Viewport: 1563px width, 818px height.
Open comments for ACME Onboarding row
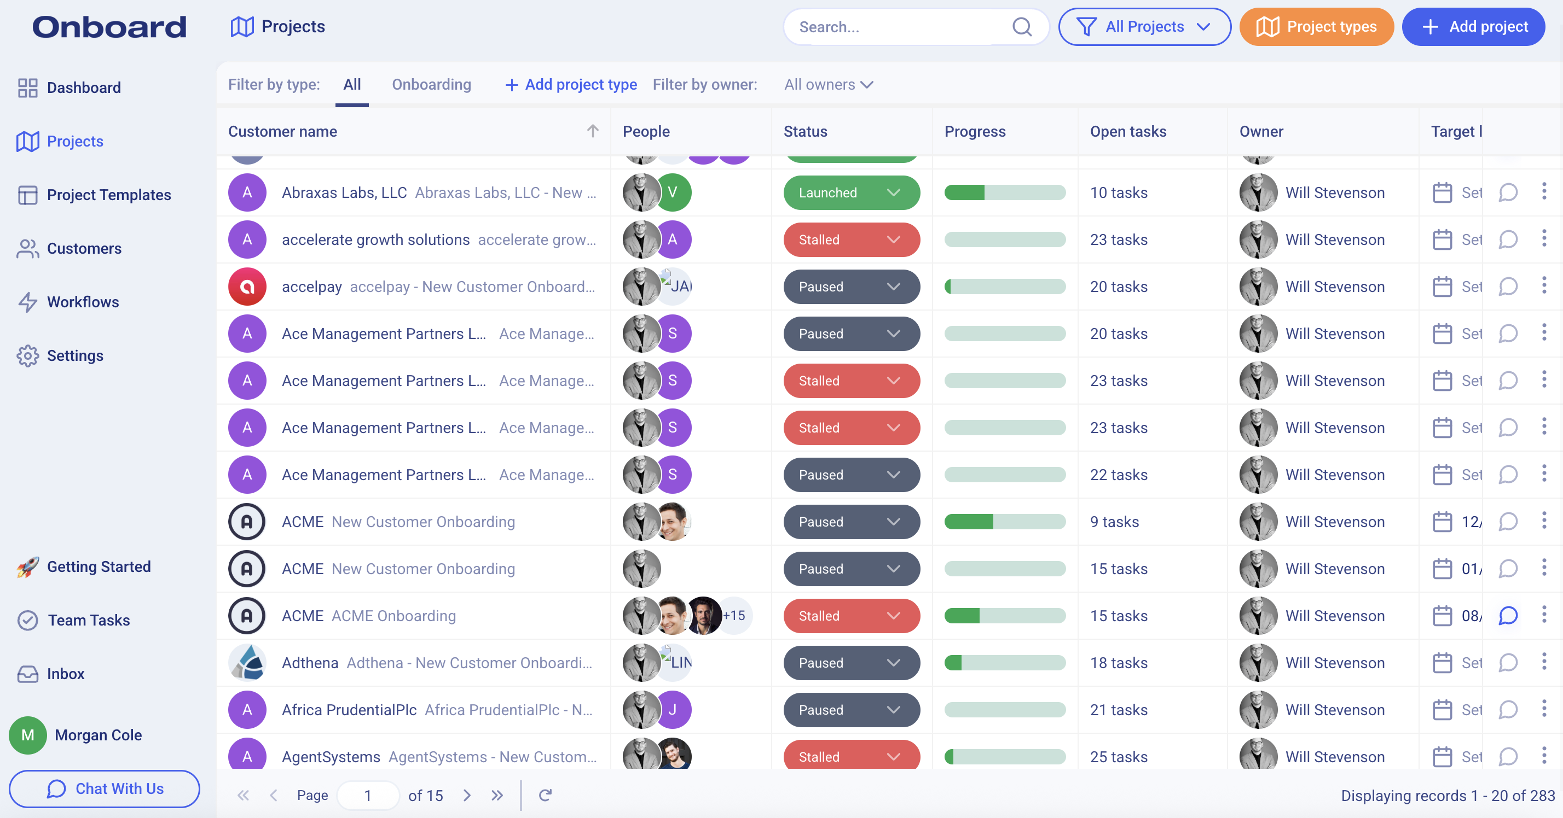1508,616
